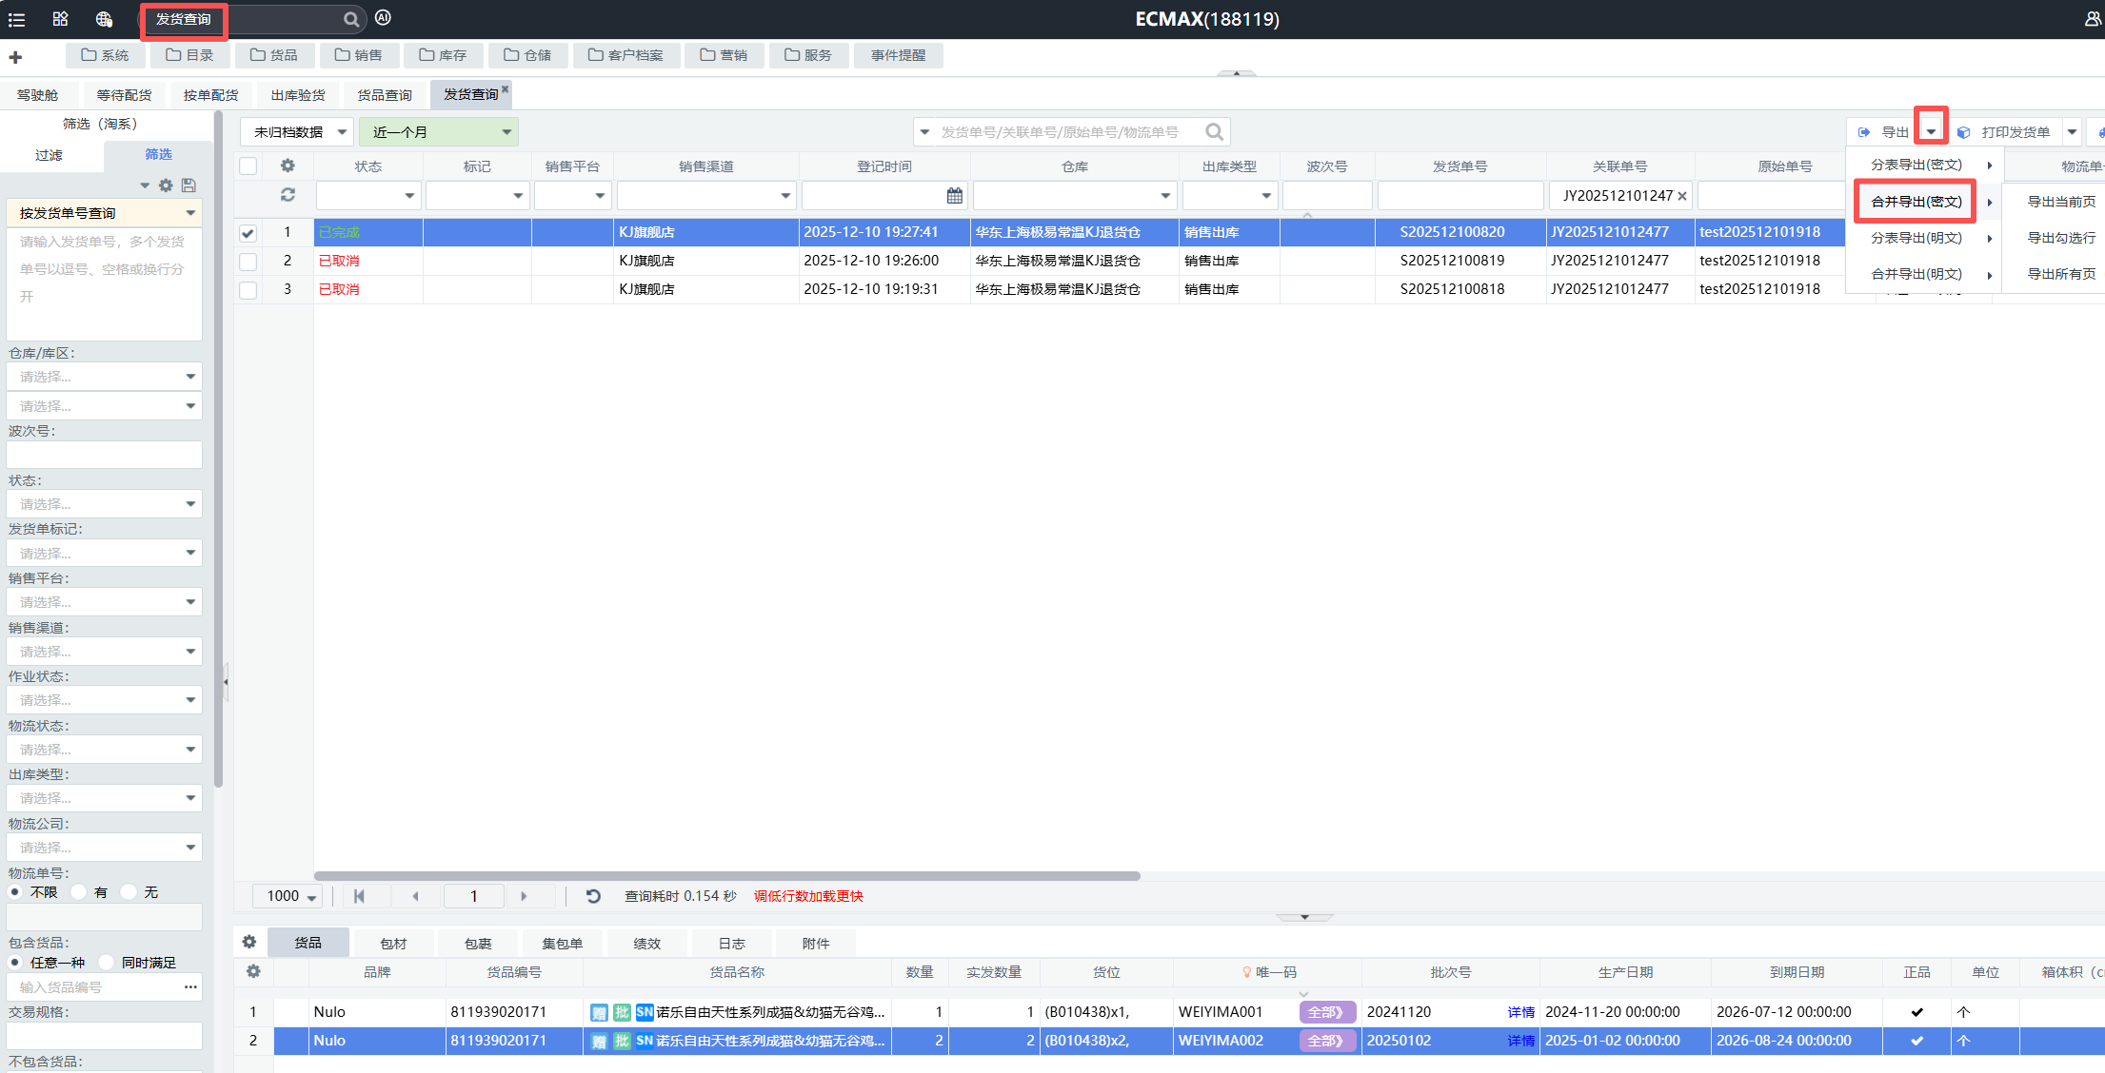Save the filter with the floppy disk icon

click(x=189, y=185)
